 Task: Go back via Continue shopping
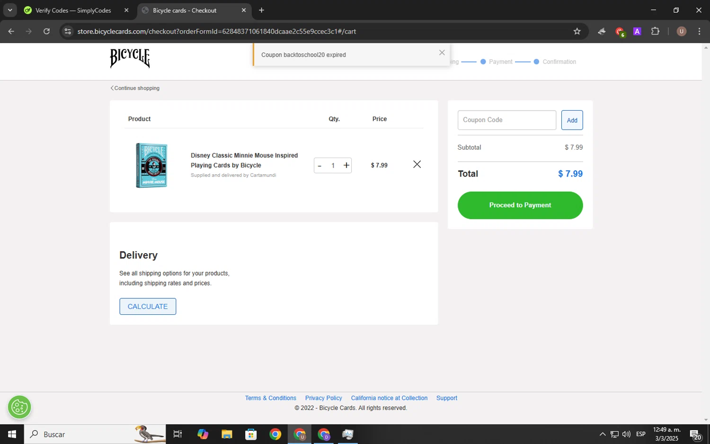(x=135, y=88)
